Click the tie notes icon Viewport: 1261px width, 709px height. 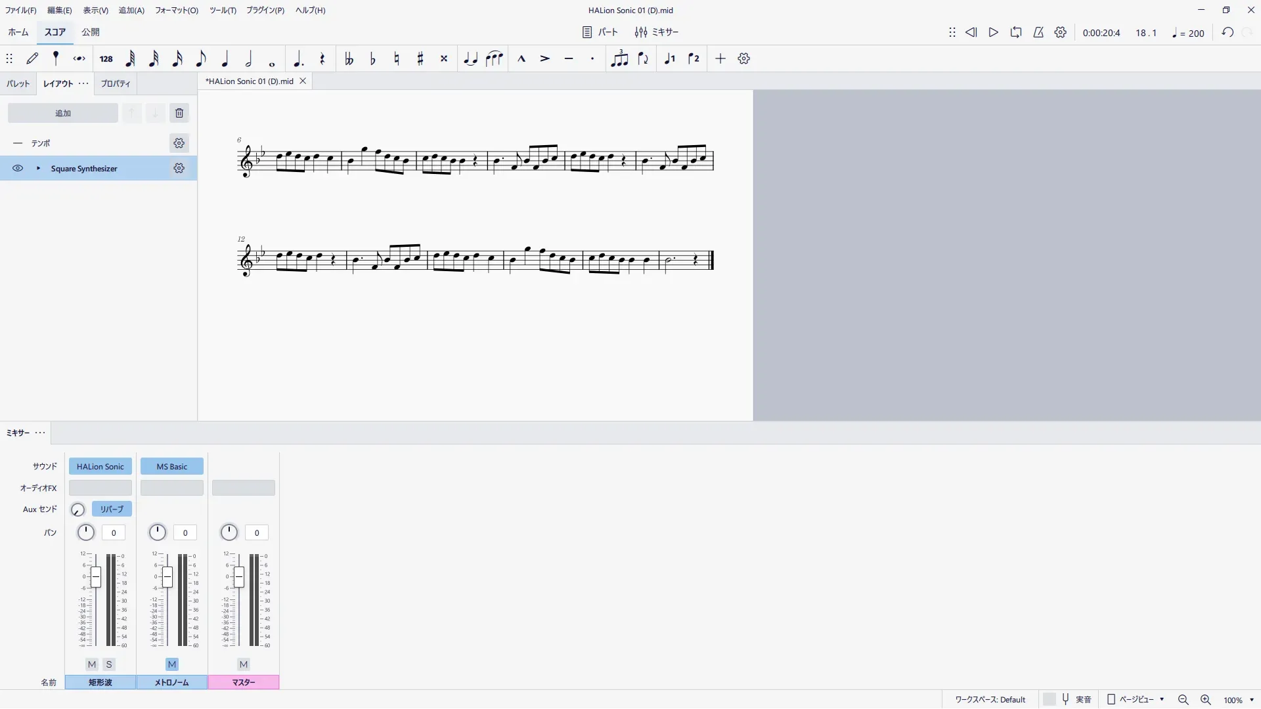click(x=470, y=59)
